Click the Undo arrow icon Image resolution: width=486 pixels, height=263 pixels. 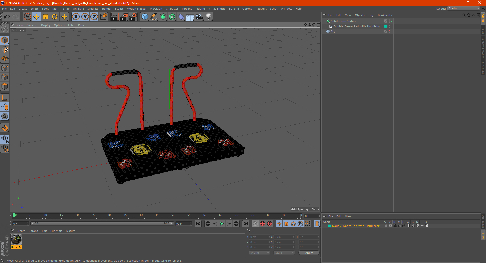tap(7, 17)
